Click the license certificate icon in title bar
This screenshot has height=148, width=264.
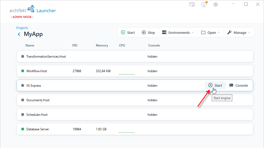tap(192, 4)
